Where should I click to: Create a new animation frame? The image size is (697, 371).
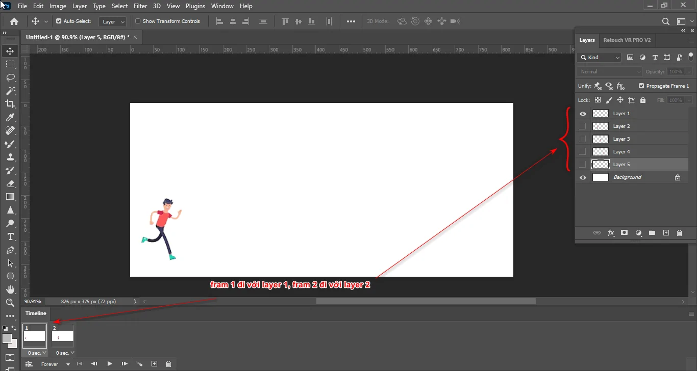(x=154, y=363)
